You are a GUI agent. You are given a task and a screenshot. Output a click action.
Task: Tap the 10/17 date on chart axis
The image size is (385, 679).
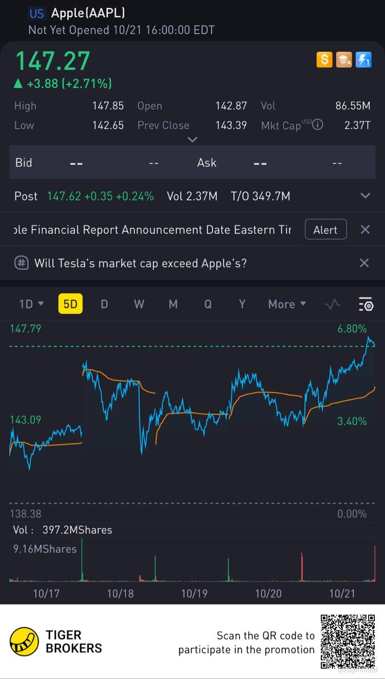pyautogui.click(x=46, y=594)
